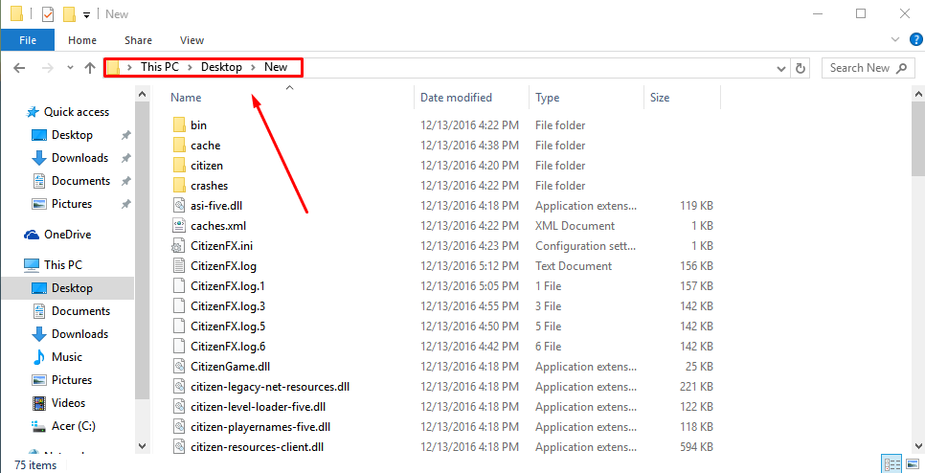Sort by Date modified column header
This screenshot has width=925, height=473.
[456, 98]
